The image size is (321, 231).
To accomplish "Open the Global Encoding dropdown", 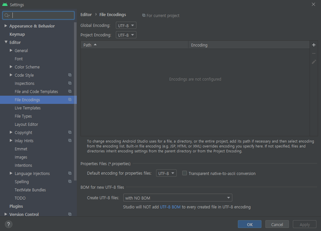I will pos(126,26).
